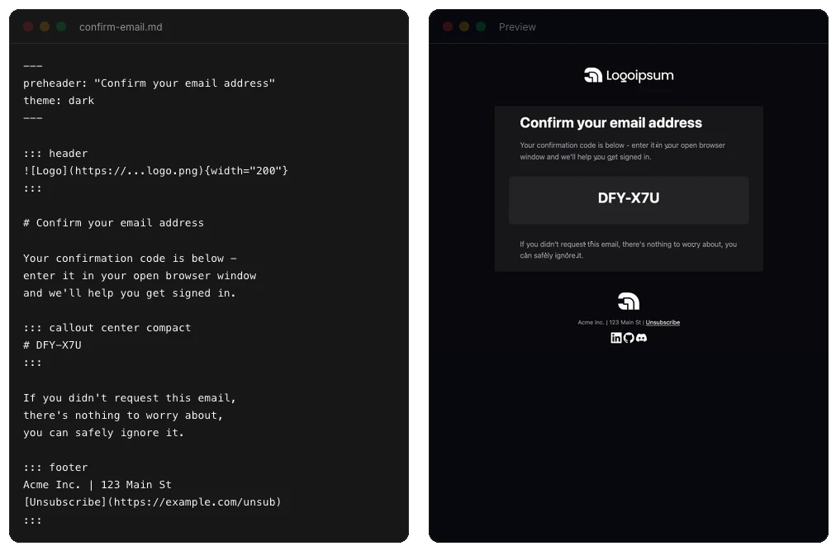Toggle the dark theme line in the frontmatter
This screenshot has width=836, height=551.
(58, 100)
